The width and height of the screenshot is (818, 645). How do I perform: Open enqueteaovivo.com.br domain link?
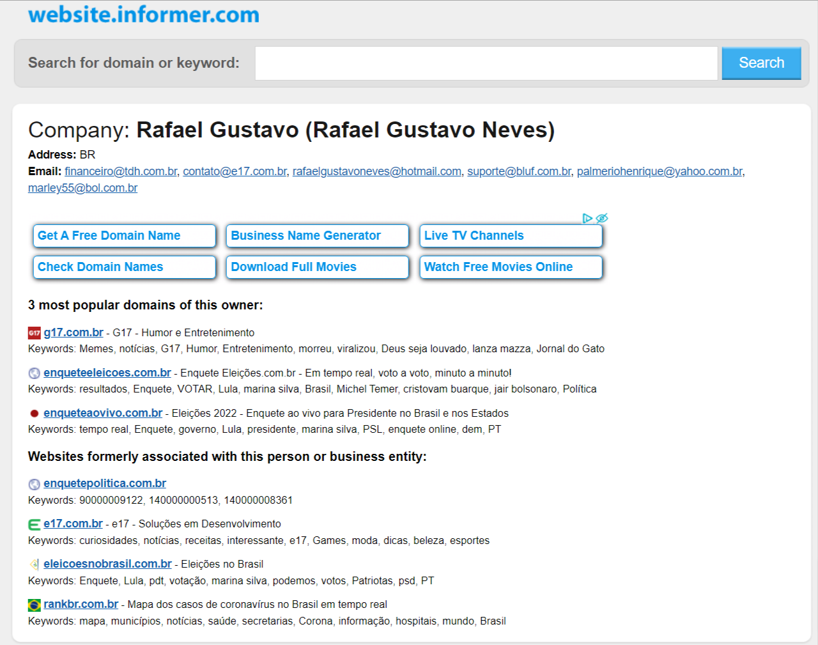point(103,413)
